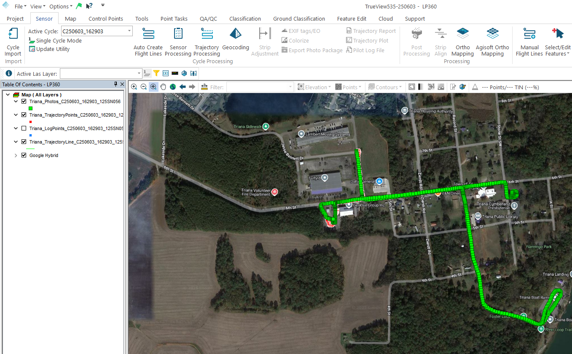Start the Geocoding tool

236,40
